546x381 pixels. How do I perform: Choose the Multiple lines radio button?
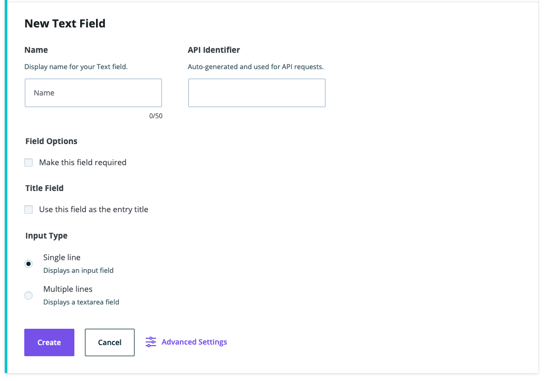(28, 296)
